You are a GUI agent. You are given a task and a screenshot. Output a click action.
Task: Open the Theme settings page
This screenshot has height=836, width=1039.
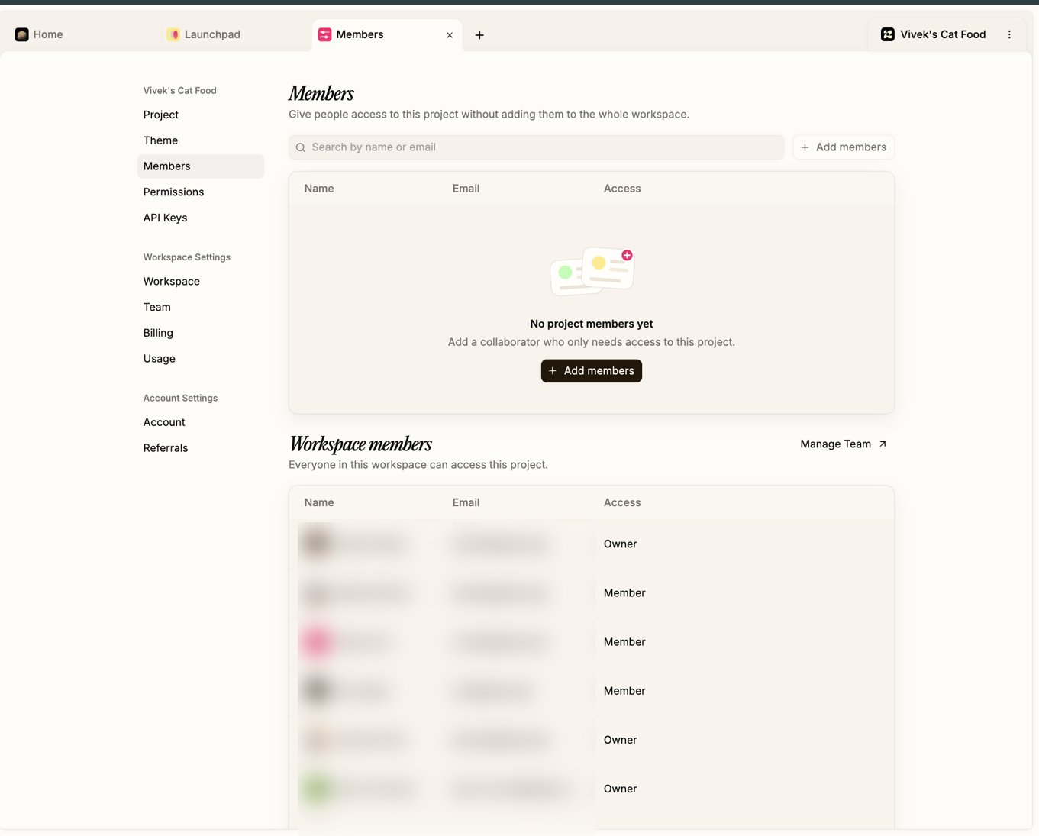(201, 140)
